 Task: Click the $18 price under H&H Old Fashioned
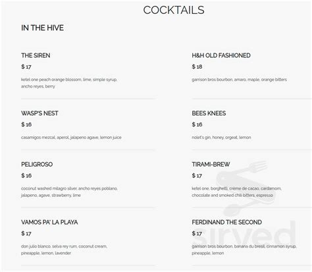click(x=197, y=67)
